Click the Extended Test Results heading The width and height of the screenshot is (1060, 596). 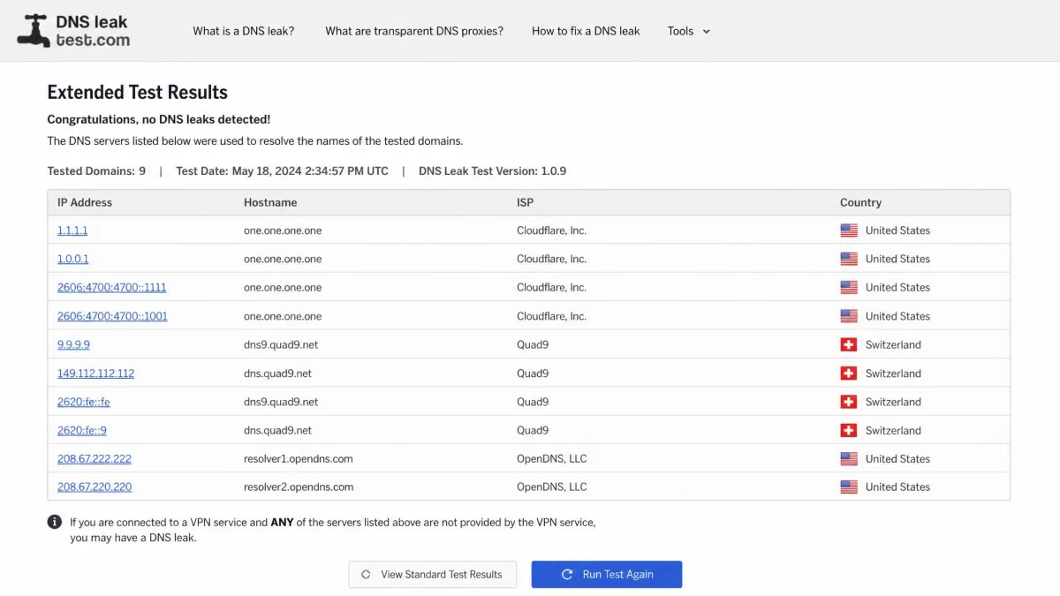(x=137, y=92)
